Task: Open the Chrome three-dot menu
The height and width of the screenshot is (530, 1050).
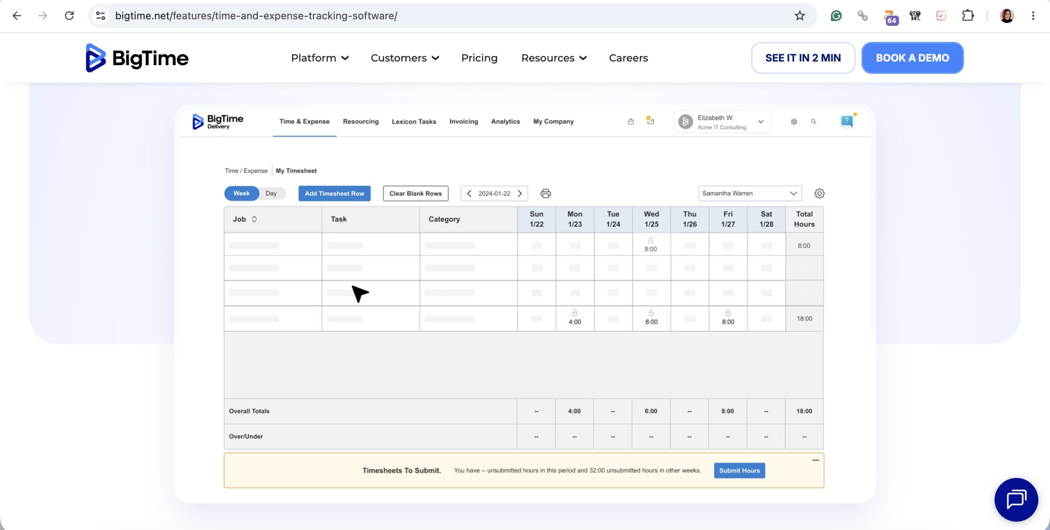Action: 1033,16
